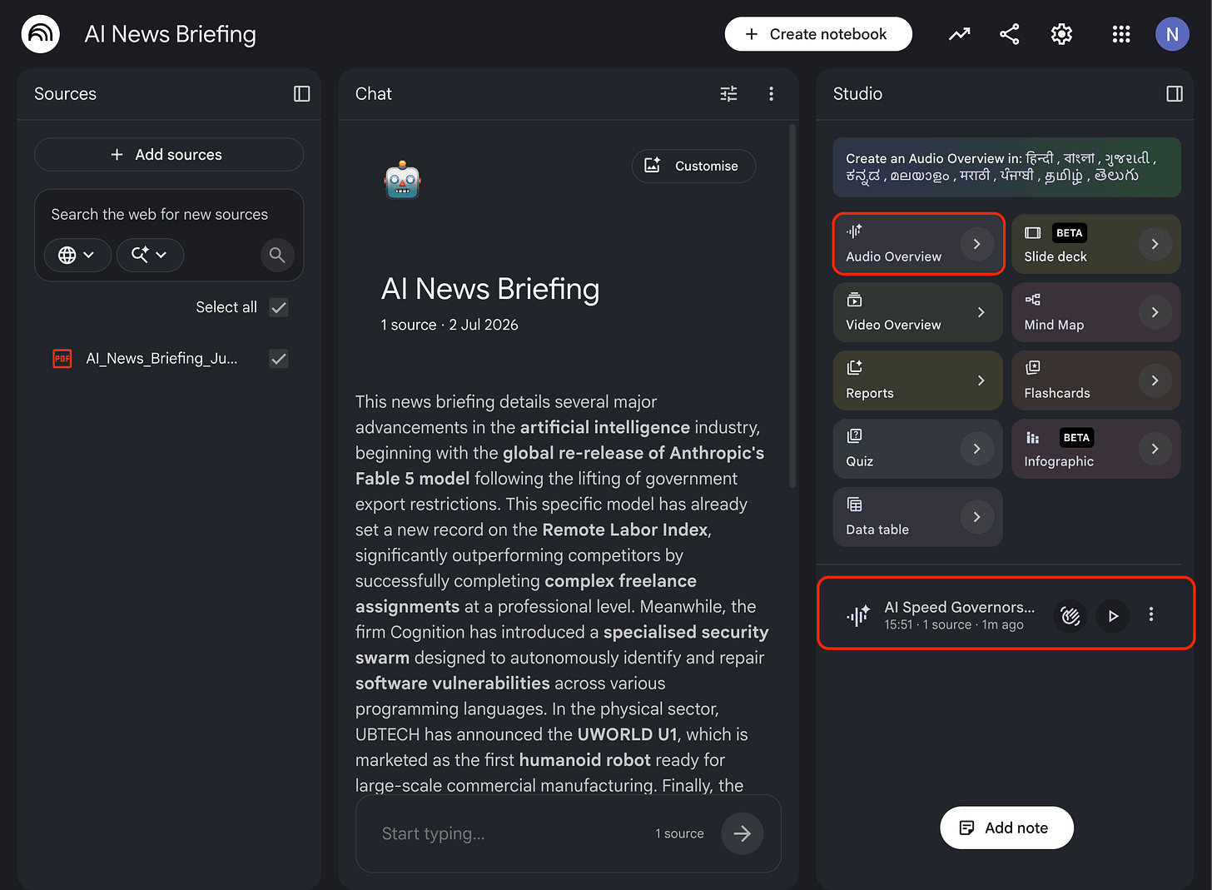Expand Slide deck options arrow
1212x890 pixels.
[1155, 244]
